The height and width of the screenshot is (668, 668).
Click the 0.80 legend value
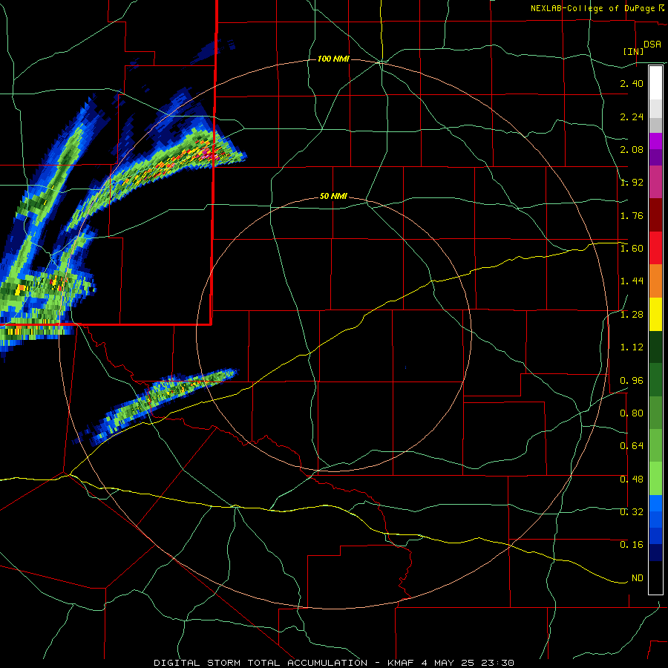[632, 413]
